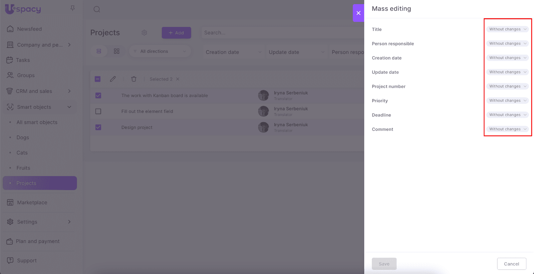
Task: Expand the Deadline Without changes dropdown
Action: pyautogui.click(x=507, y=115)
